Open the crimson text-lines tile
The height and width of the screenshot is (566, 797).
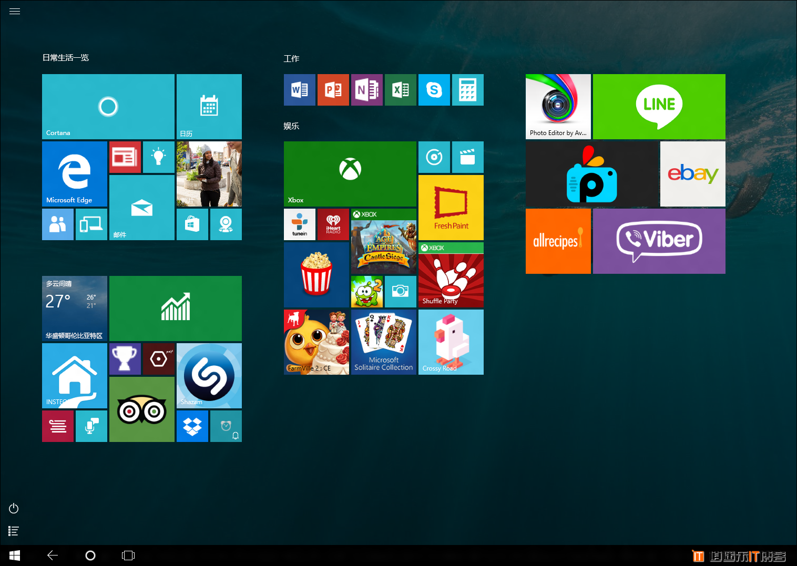click(x=58, y=426)
